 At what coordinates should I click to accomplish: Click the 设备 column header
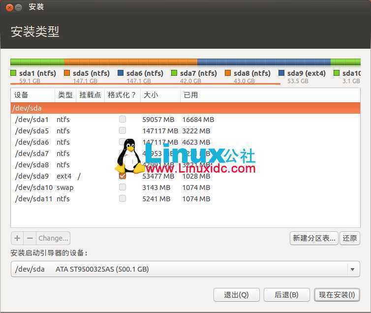[x=33, y=95]
